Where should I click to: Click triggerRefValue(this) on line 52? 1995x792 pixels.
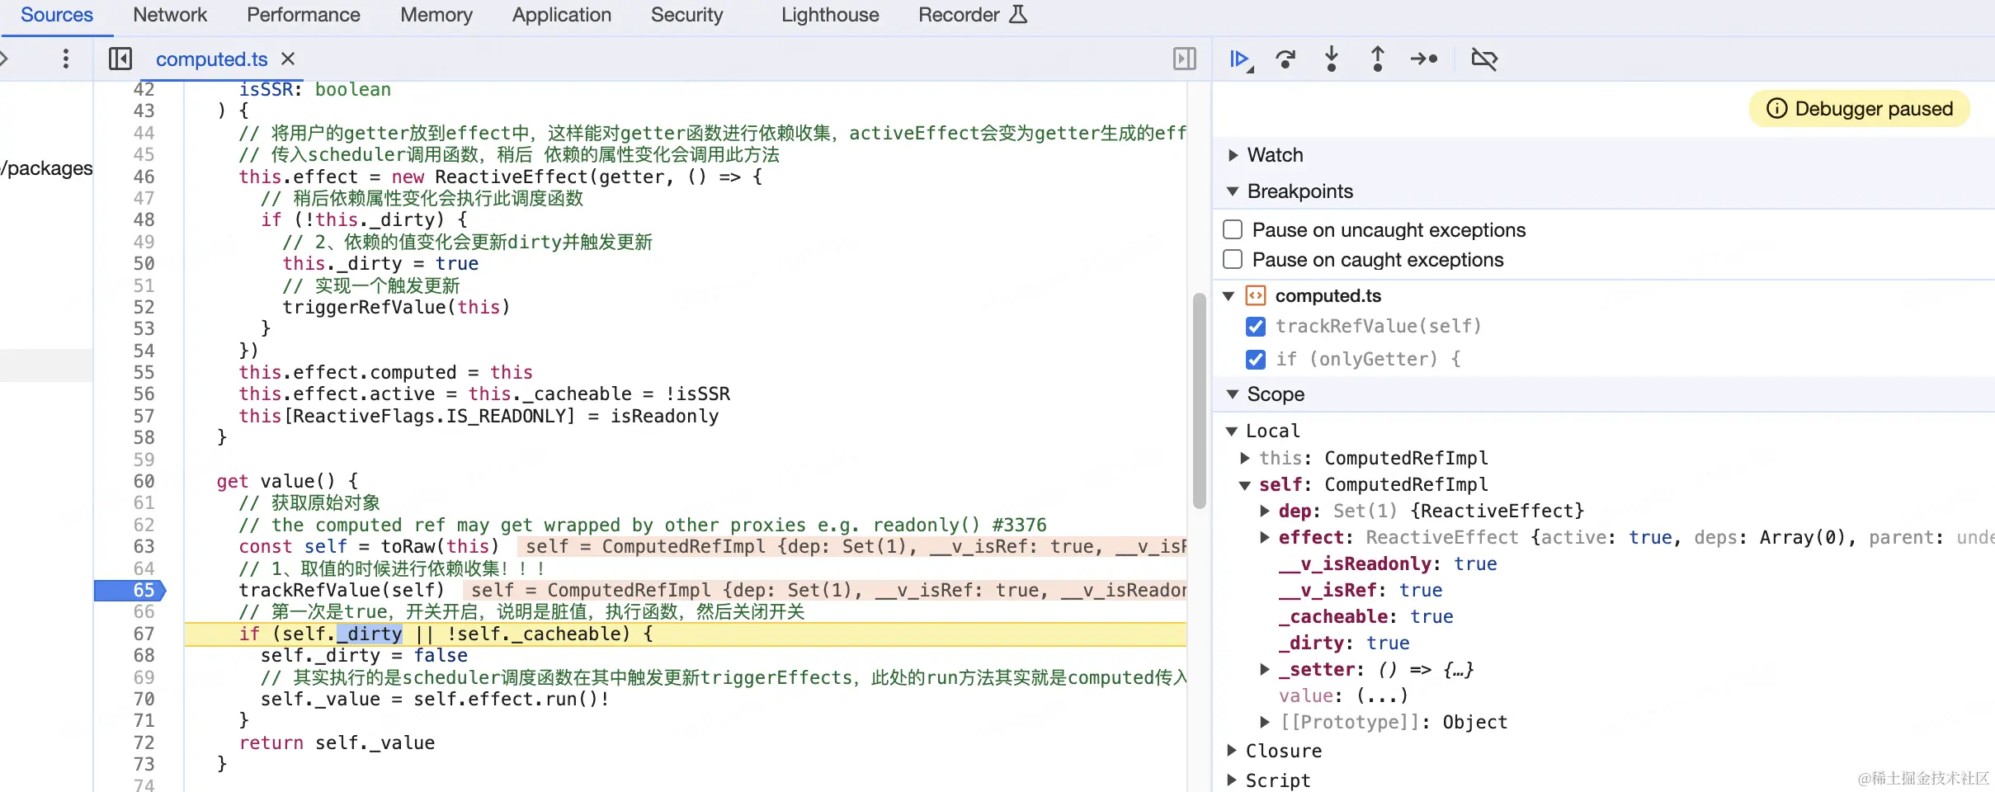pos(396,307)
